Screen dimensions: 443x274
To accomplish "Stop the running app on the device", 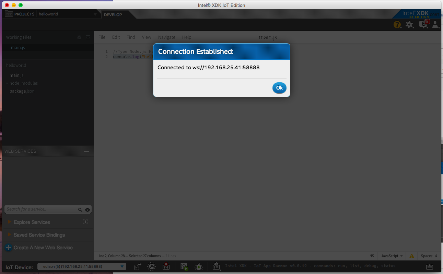I will click(x=166, y=266).
